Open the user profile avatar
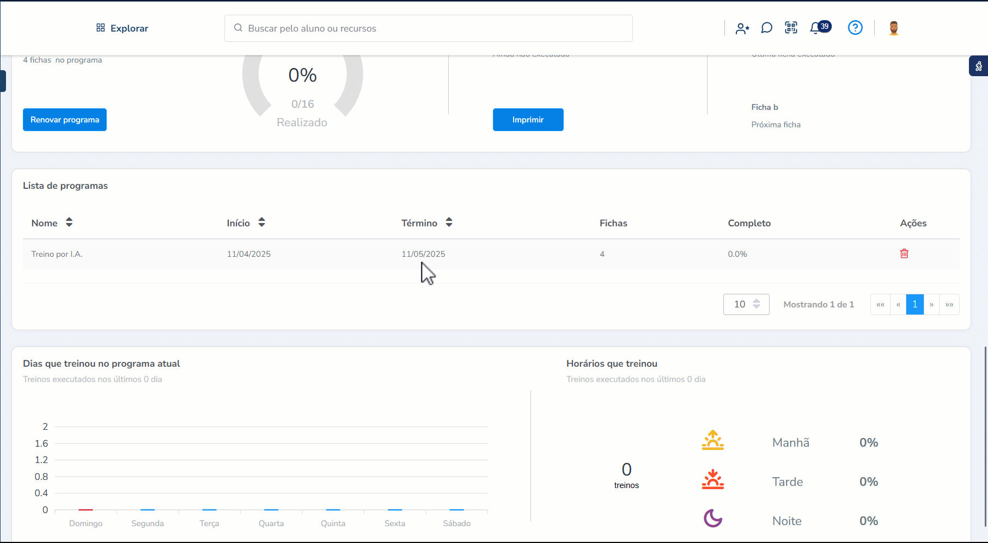988x543 pixels. tap(893, 28)
